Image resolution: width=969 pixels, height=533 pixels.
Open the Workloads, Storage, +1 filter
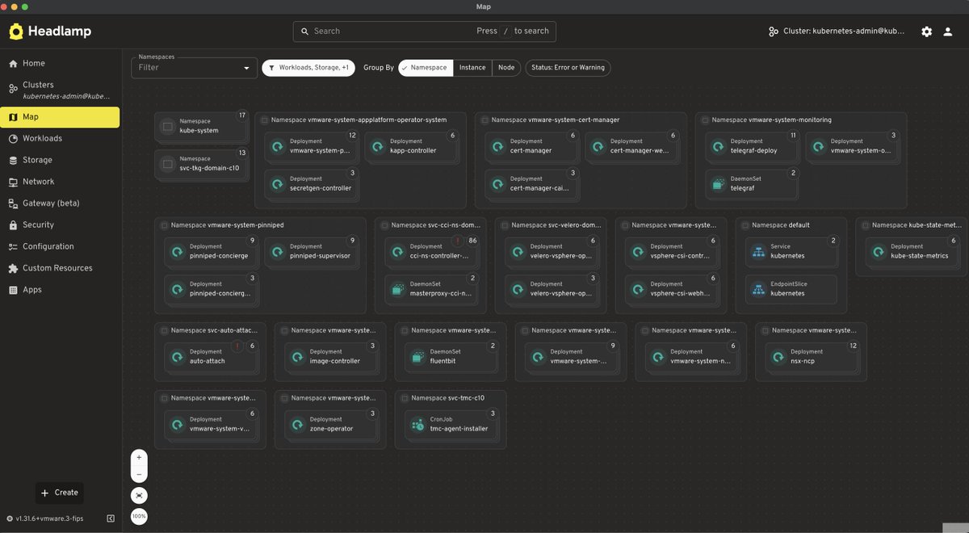coord(308,68)
